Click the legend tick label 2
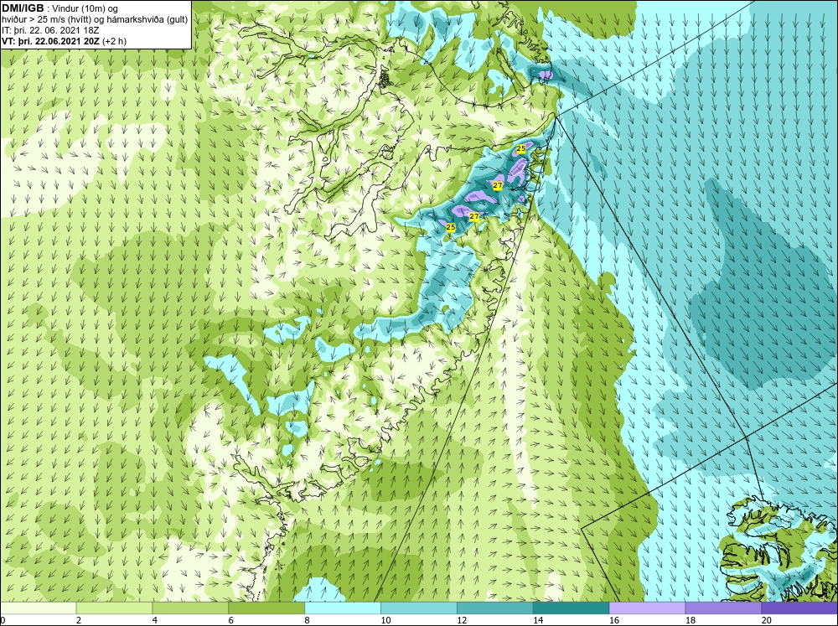838x626 pixels. pos(79,620)
